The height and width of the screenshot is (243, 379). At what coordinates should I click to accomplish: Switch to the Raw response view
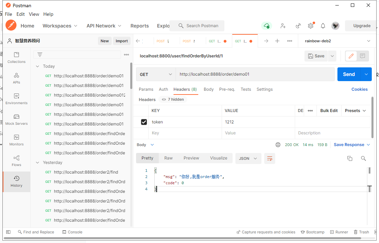[168, 158]
